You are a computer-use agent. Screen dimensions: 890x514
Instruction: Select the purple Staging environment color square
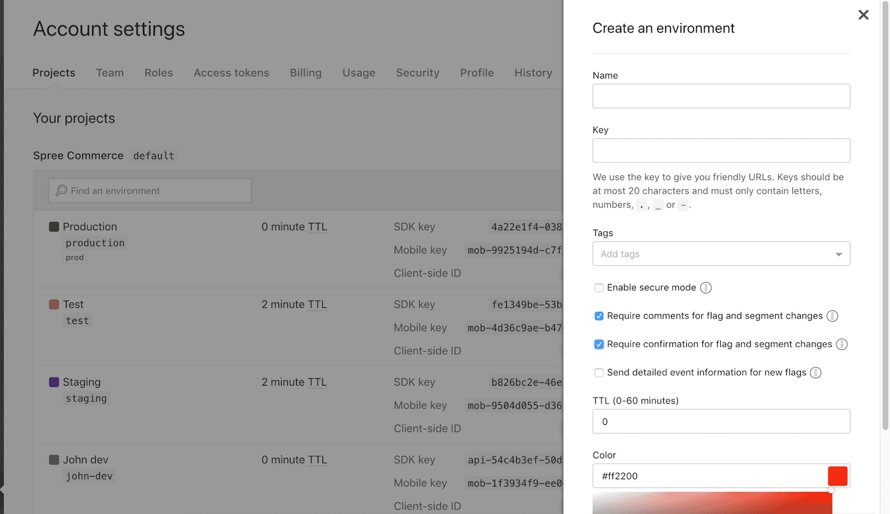pos(53,382)
